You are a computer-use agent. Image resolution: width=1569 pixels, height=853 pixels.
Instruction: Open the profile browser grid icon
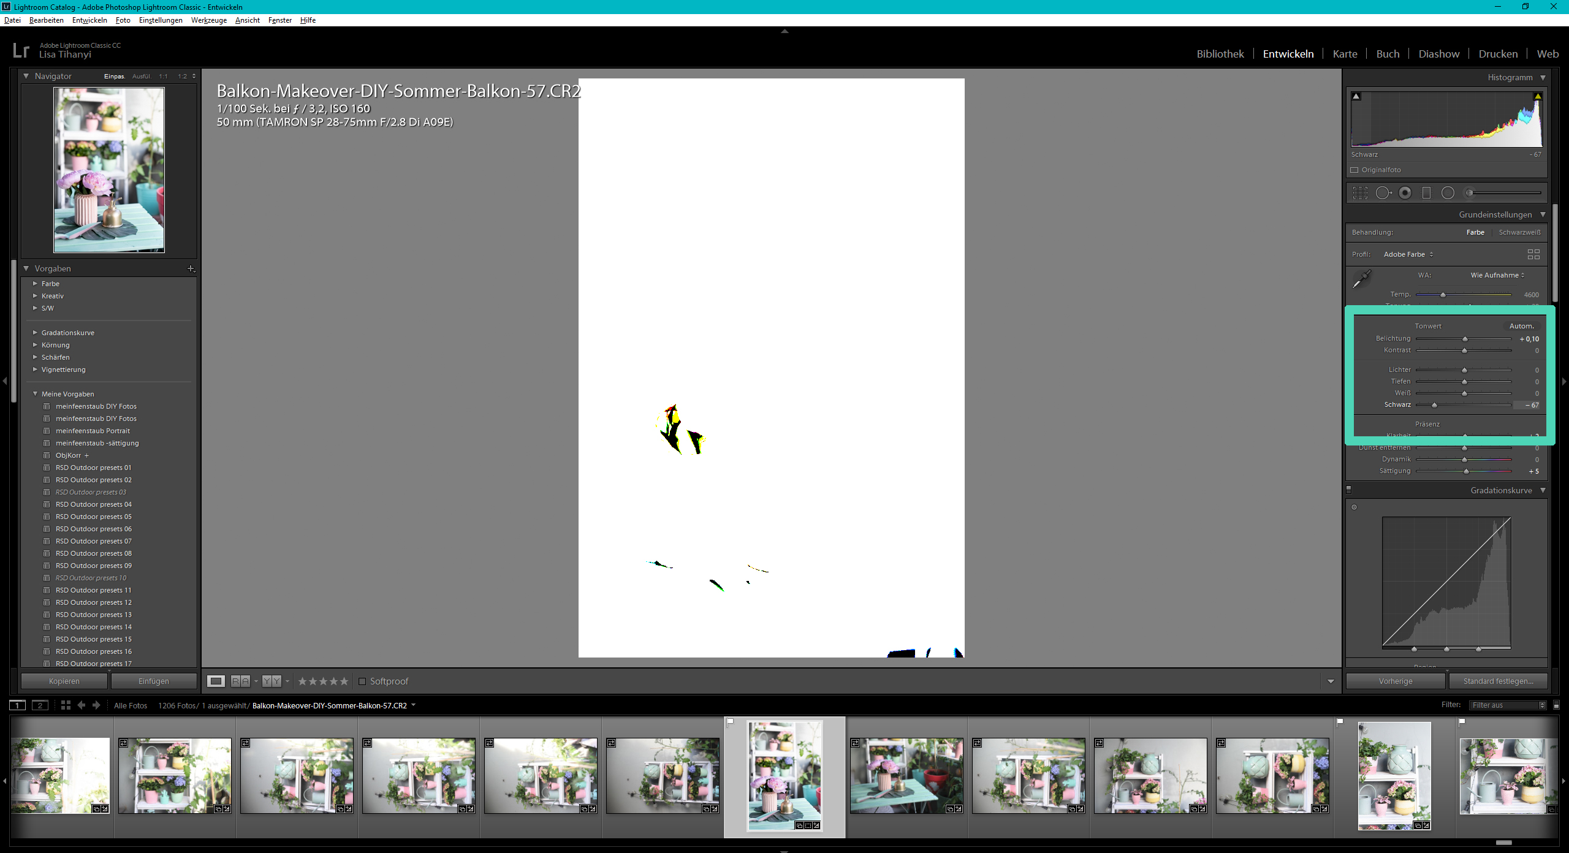1533,254
